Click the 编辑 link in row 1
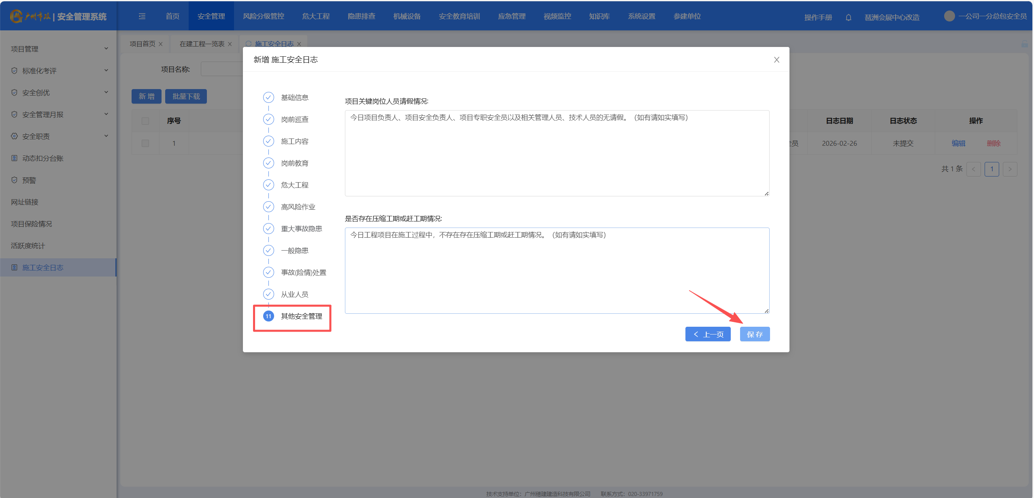This screenshot has width=1034, height=498. tap(958, 143)
